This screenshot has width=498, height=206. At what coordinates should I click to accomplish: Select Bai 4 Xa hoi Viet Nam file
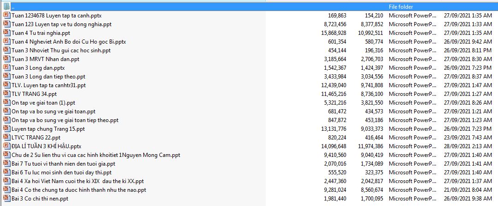pos(77,181)
